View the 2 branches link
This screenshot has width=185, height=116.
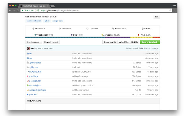65,28
